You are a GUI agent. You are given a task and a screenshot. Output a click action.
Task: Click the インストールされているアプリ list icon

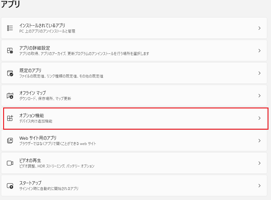pyautogui.click(x=10, y=28)
